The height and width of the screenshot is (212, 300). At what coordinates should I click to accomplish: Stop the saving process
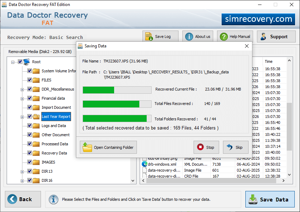206,147
